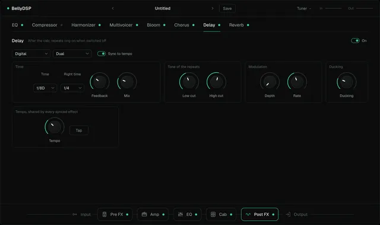
Task: Click the Post FX wave icon
Action: click(x=248, y=214)
